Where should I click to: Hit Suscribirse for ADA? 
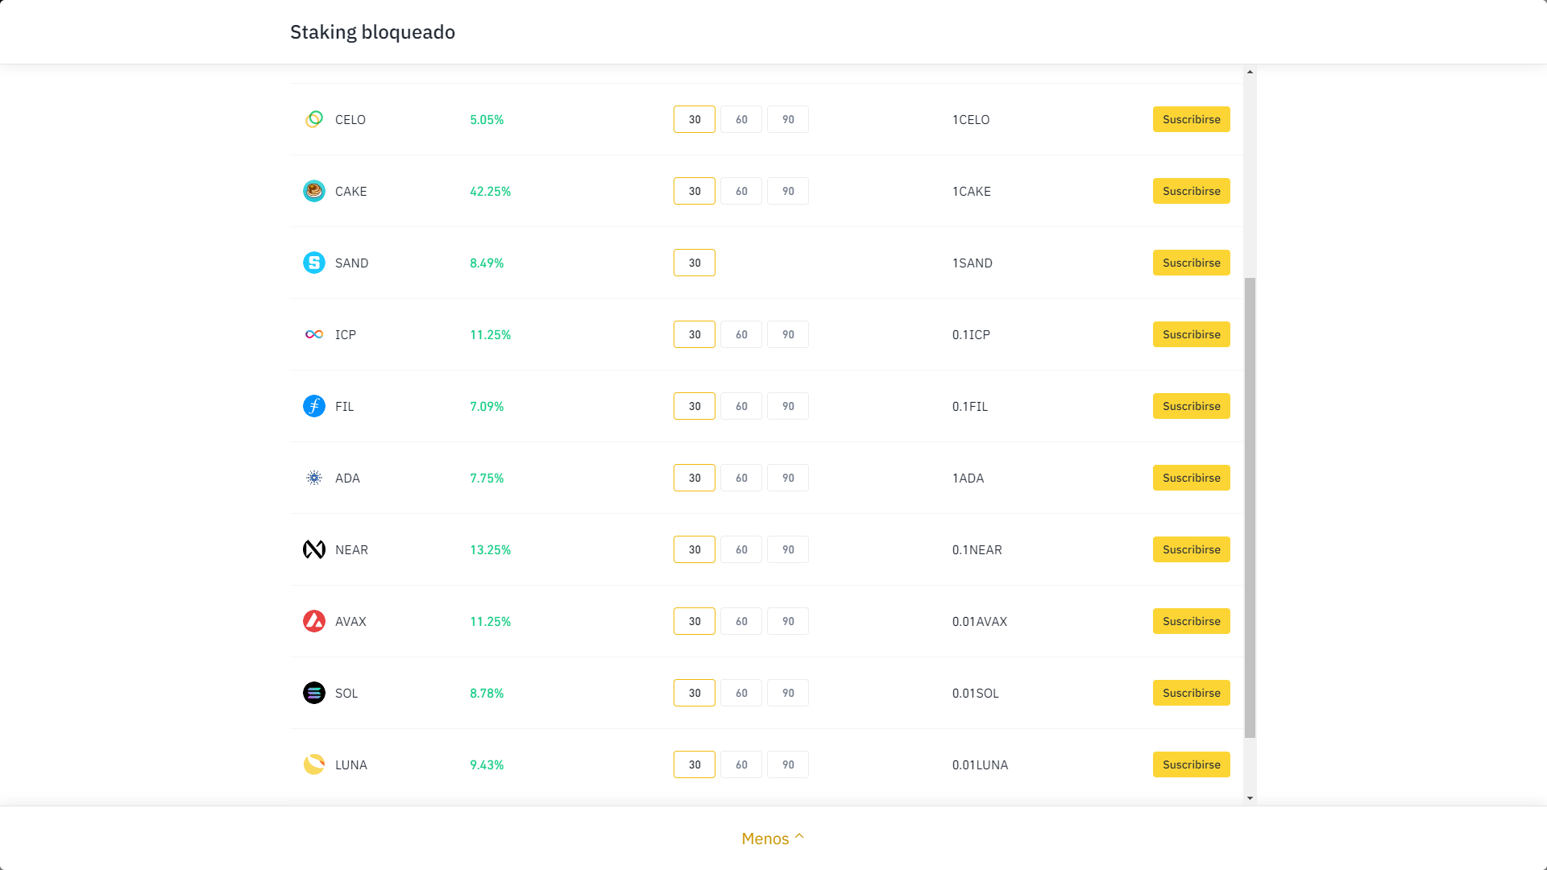point(1191,478)
